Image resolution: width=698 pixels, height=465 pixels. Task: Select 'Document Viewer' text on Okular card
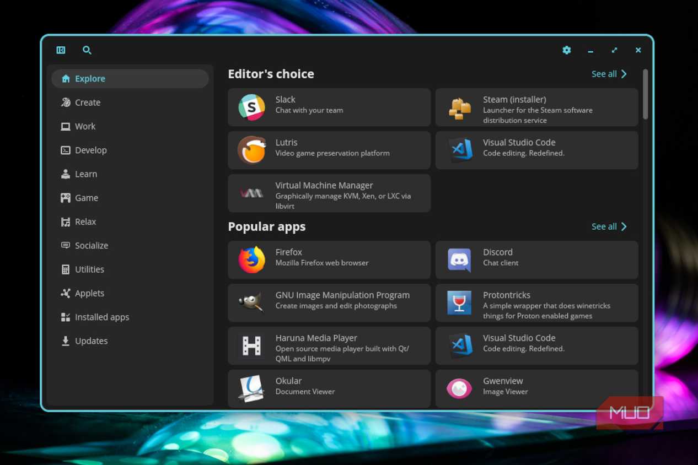[x=305, y=392]
